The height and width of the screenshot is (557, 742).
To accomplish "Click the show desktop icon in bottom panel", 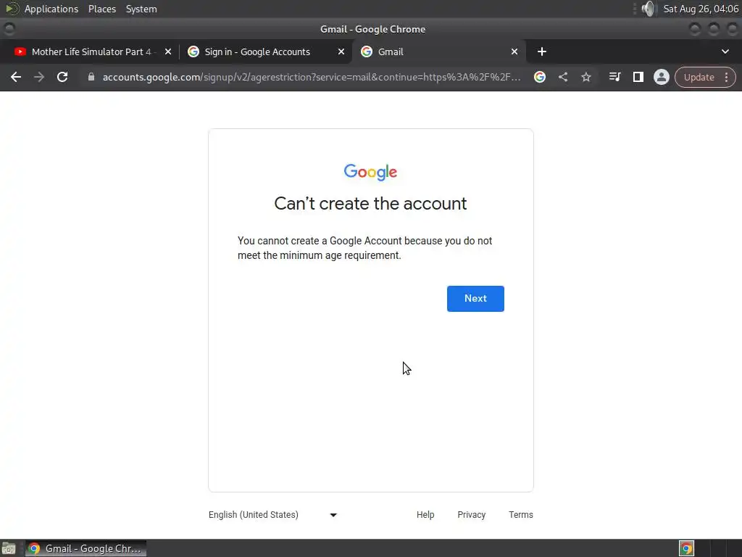I will [9, 548].
